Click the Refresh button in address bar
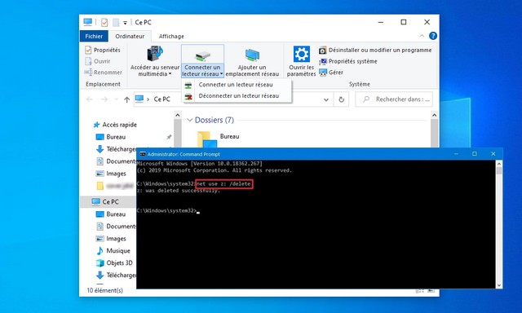The image size is (522, 313). coord(341,99)
